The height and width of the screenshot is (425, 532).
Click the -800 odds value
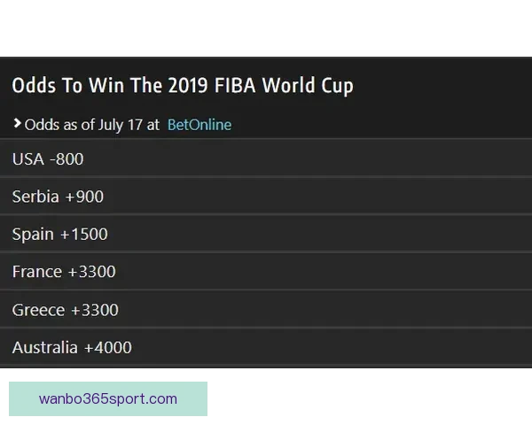coord(66,159)
